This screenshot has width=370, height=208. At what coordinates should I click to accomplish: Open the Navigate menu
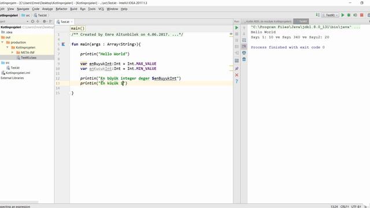23,9
